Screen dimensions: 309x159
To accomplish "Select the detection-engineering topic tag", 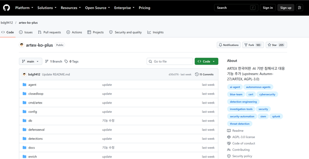I will tap(243, 102).
